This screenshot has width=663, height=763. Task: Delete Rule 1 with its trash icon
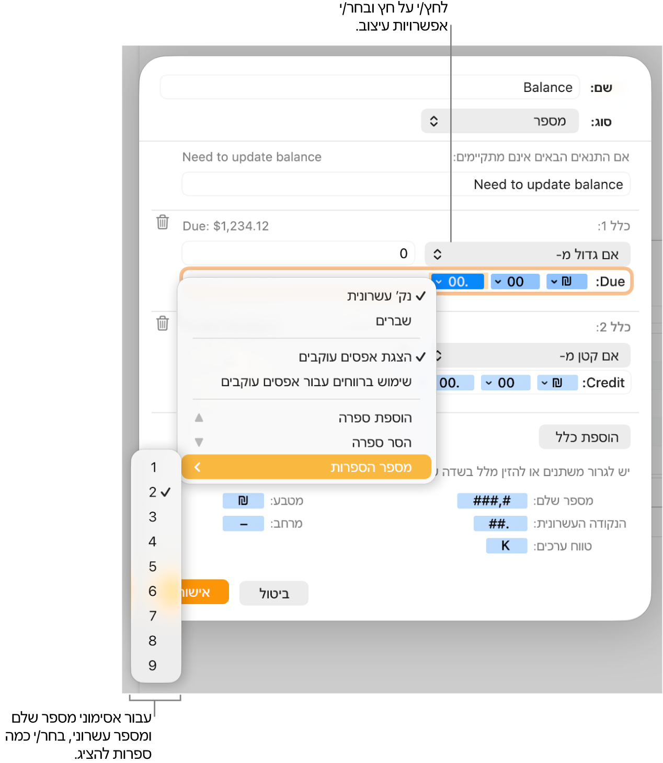pos(163,222)
